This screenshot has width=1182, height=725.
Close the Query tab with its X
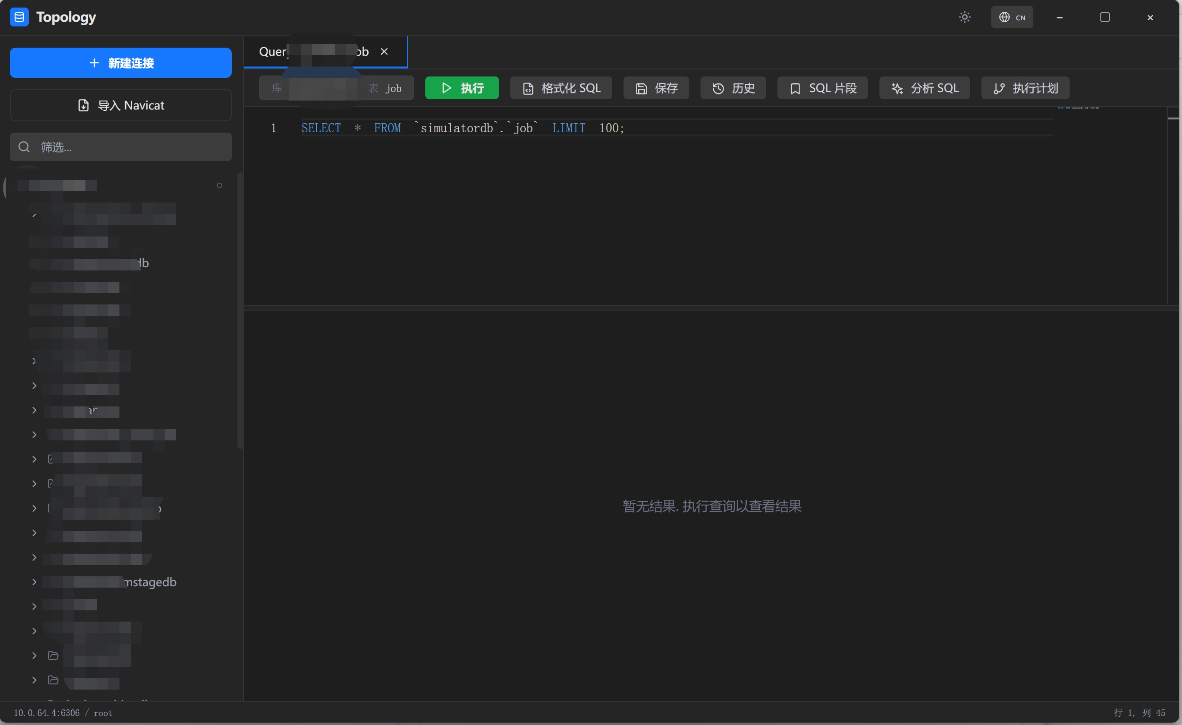coord(384,51)
